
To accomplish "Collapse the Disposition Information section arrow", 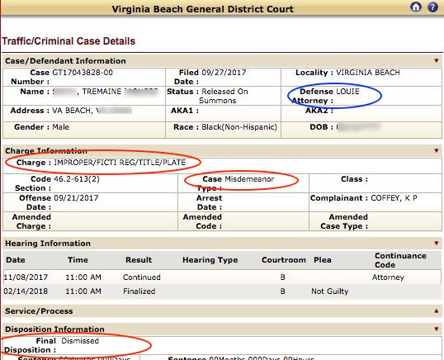I will point(437,329).
